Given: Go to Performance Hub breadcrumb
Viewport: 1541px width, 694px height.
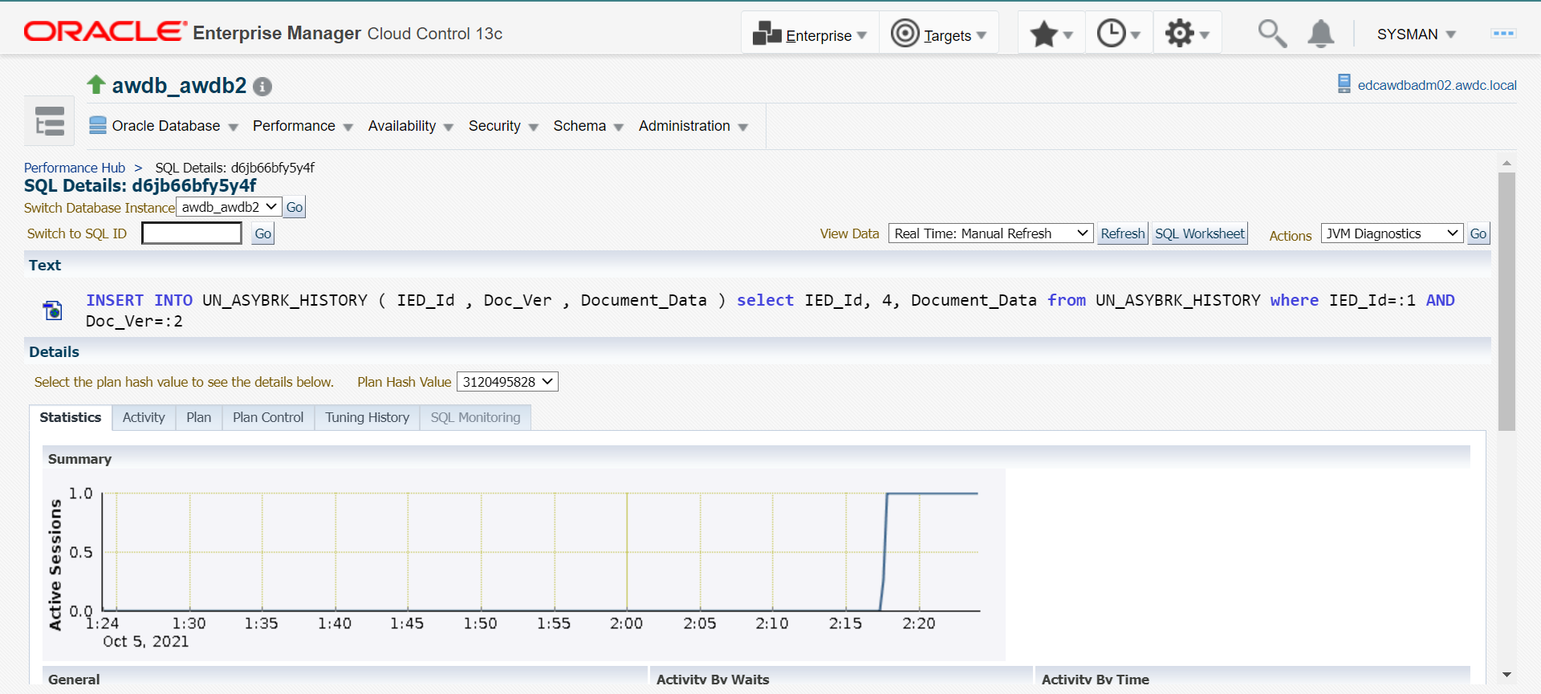Looking at the screenshot, I should pyautogui.click(x=75, y=168).
